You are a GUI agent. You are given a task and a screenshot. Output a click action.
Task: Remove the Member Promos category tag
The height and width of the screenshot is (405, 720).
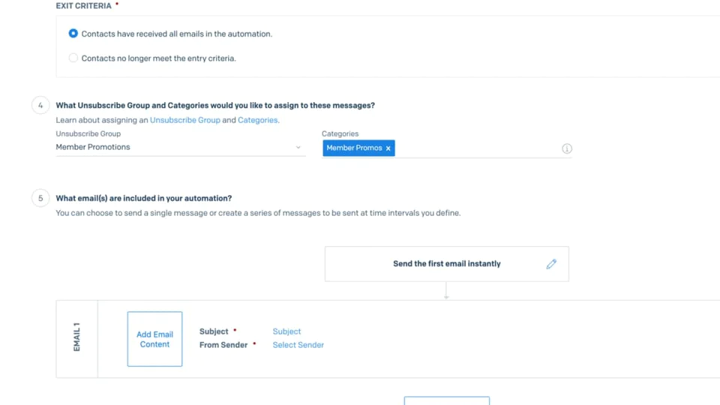click(388, 148)
